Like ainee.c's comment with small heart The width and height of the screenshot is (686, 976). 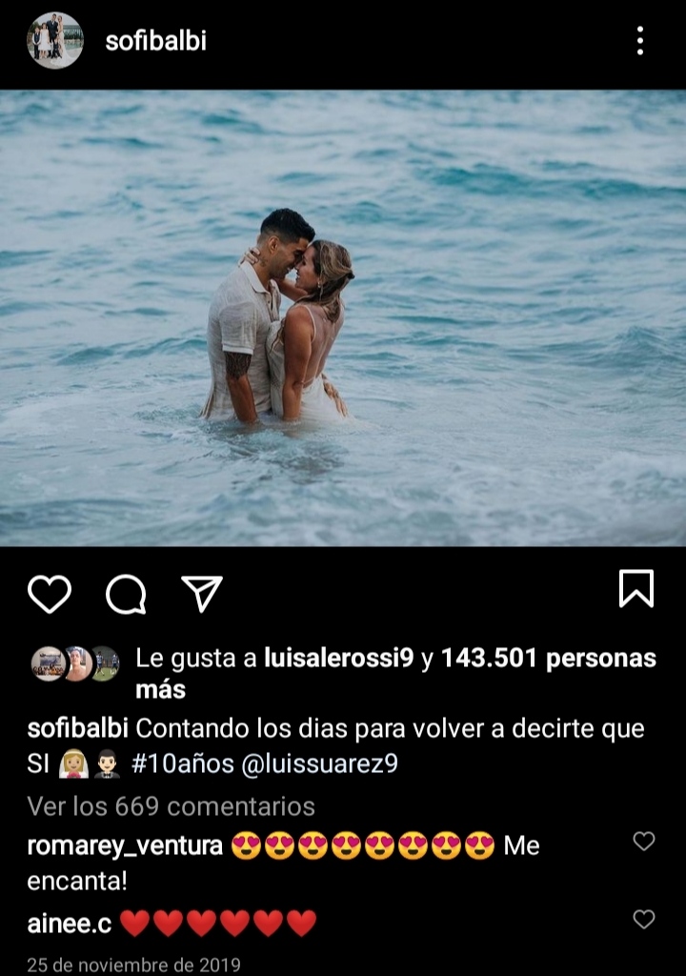[x=644, y=919]
